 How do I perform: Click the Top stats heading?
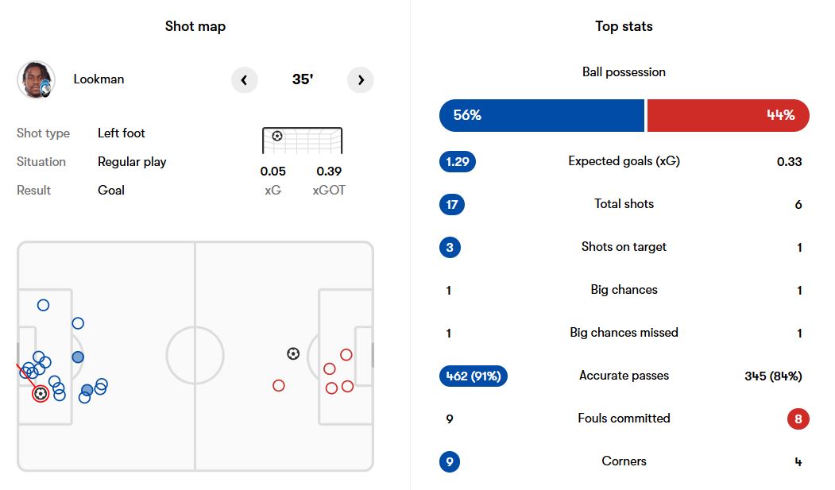point(624,26)
